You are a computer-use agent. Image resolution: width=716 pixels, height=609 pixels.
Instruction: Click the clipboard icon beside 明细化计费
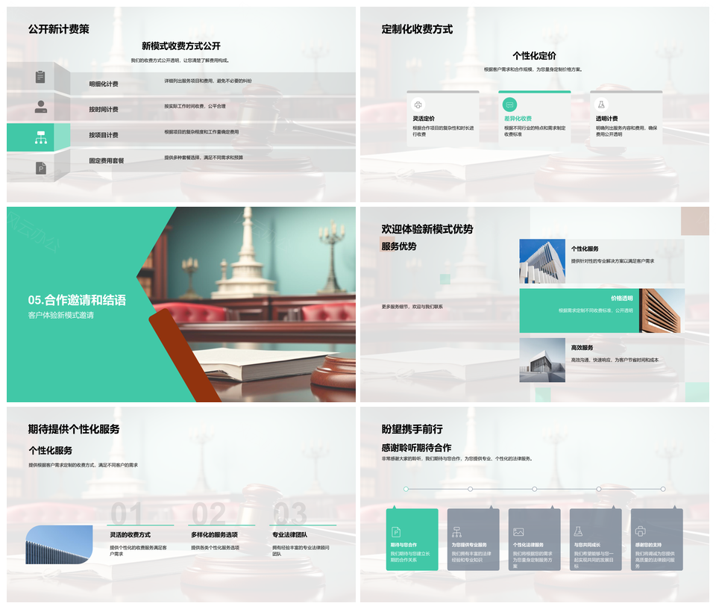point(40,77)
